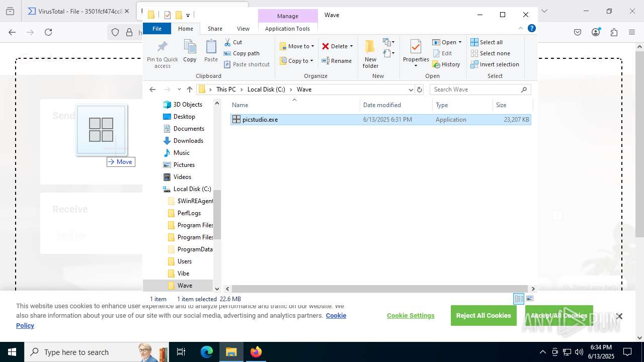Image resolution: width=644 pixels, height=362 pixels.
Task: Click Copy path in Clipboard group
Action: point(242,53)
